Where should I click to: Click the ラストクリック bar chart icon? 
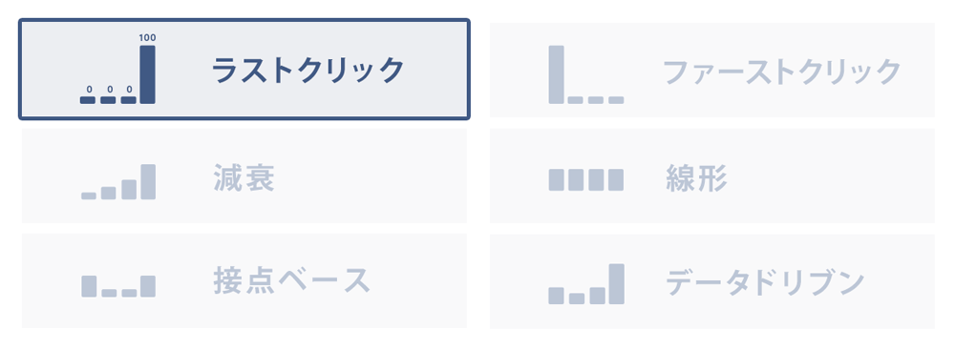(117, 69)
